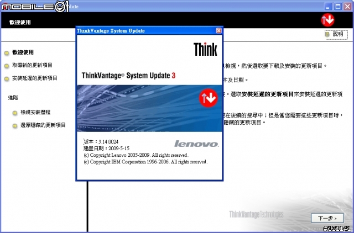The image size is (354, 233).
Task: Open the 說明 help button
Action: click(x=336, y=34)
